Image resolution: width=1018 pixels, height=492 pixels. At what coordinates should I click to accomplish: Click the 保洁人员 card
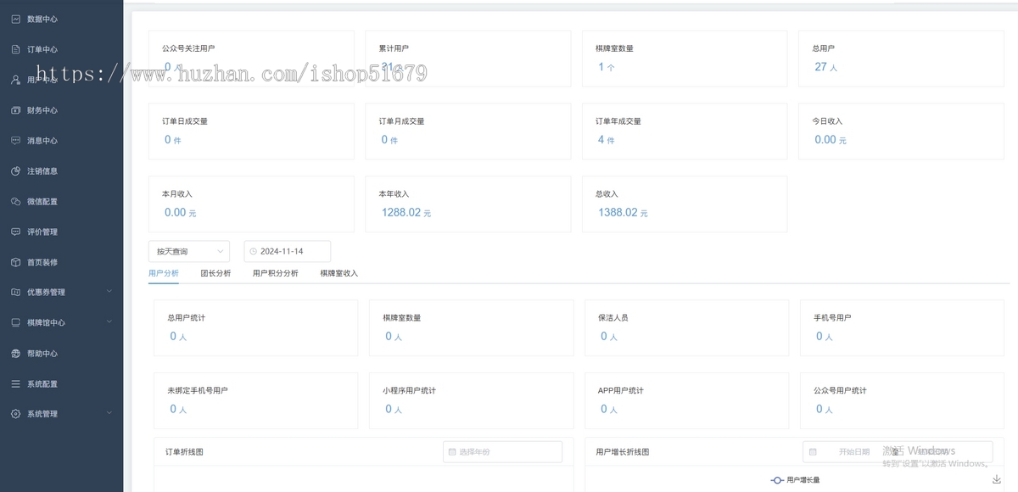click(686, 327)
